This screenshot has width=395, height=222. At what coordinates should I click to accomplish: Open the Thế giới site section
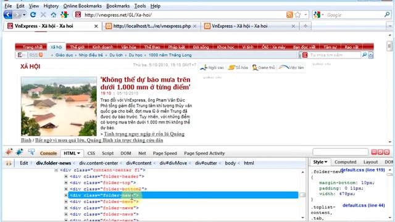[77, 47]
